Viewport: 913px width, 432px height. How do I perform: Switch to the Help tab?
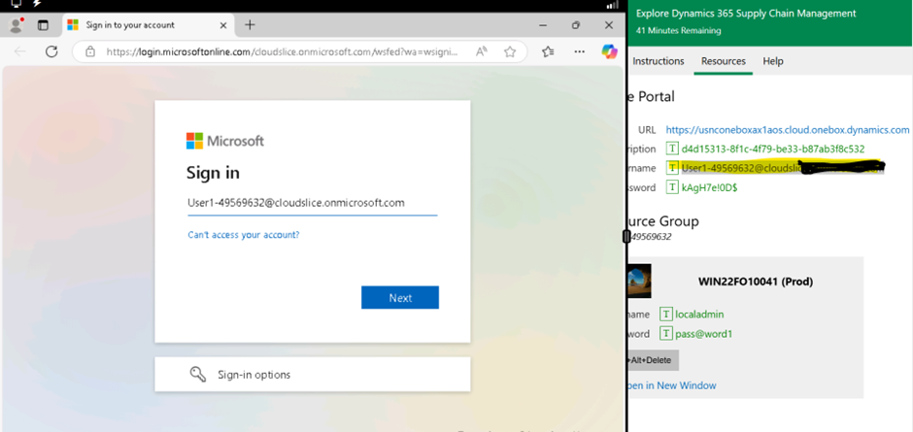[x=773, y=61]
